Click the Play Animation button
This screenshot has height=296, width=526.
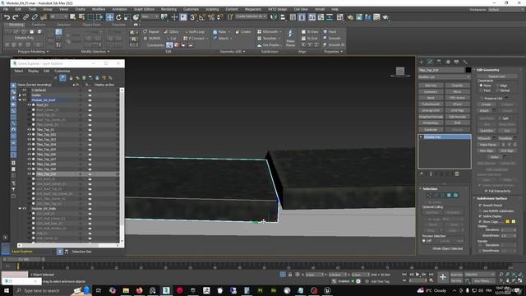tap(418, 275)
